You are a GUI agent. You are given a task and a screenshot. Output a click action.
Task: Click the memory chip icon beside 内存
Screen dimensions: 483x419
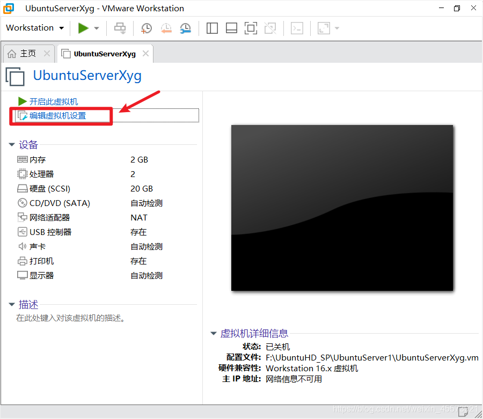coord(22,159)
